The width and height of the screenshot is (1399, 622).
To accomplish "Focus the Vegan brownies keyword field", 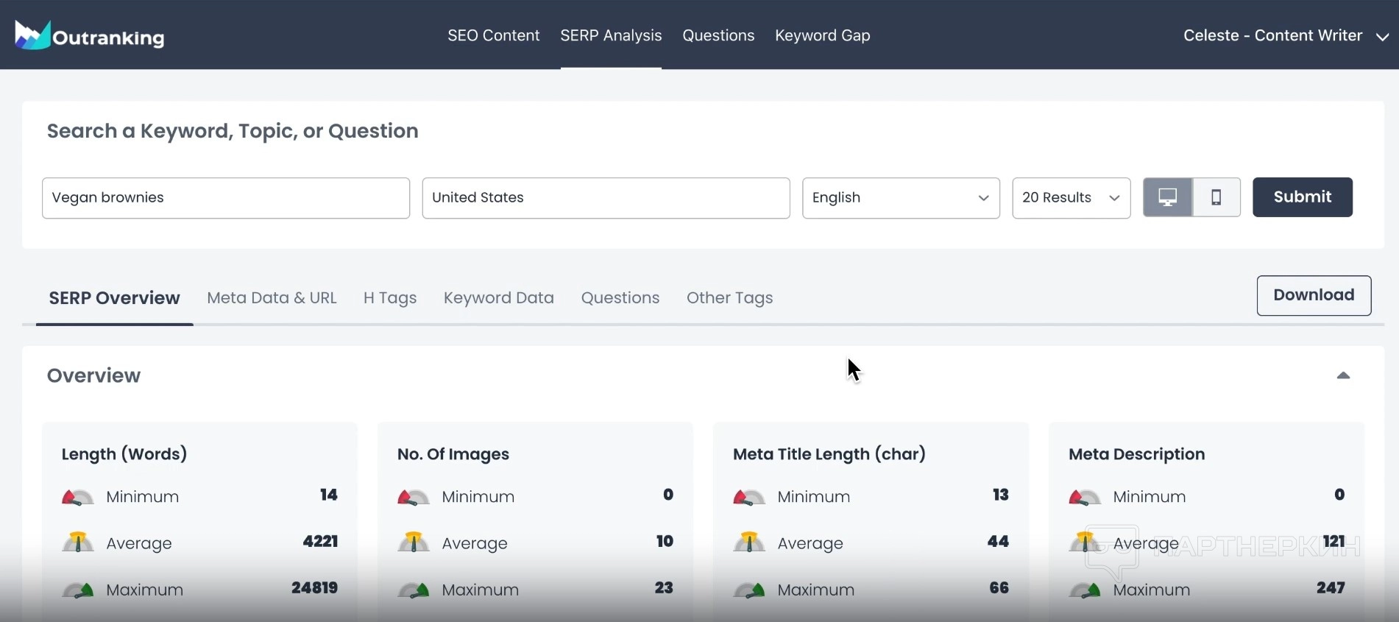I will pyautogui.click(x=225, y=198).
